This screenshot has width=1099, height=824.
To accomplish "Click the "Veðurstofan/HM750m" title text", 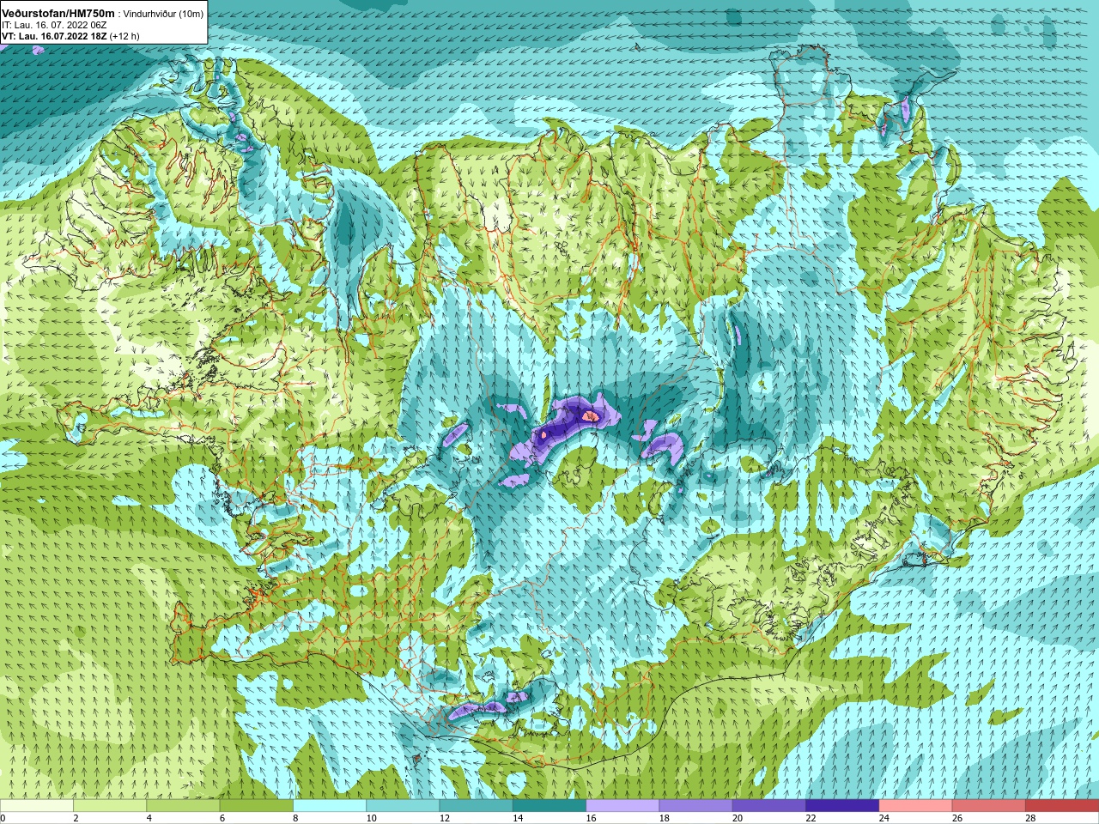I will click(58, 14).
